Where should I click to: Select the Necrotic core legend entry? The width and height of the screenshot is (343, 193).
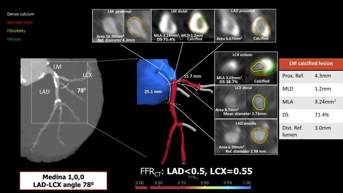(x=20, y=22)
